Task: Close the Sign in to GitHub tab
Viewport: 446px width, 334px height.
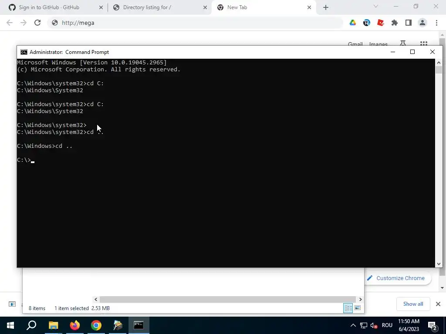Action: [101, 7]
